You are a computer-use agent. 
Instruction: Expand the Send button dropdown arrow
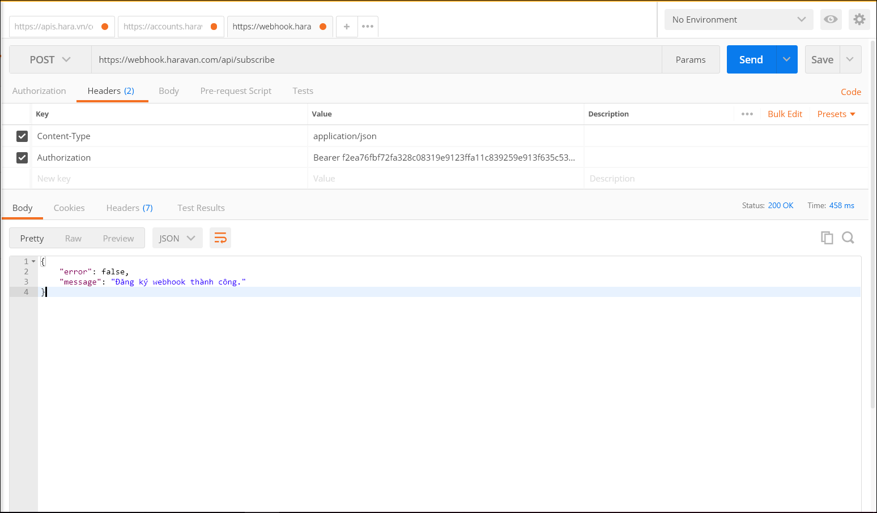[x=786, y=59]
